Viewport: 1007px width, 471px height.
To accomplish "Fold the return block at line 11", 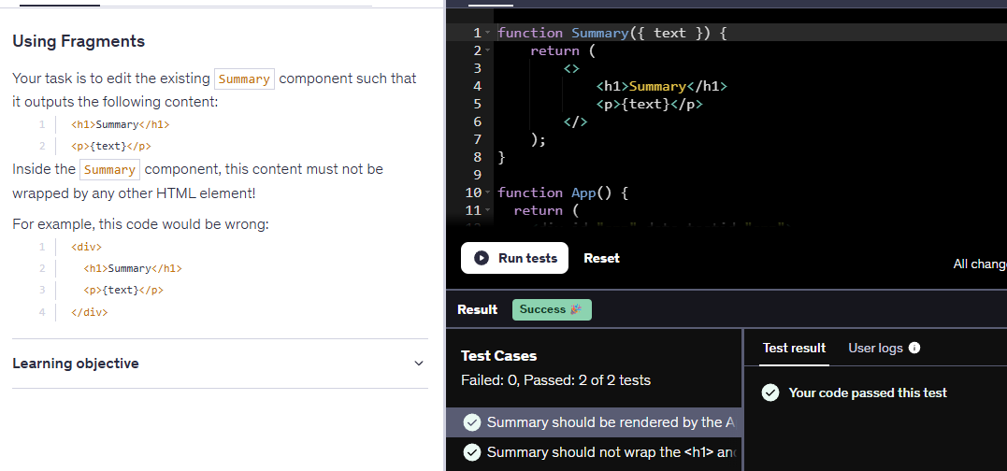I will coord(489,211).
